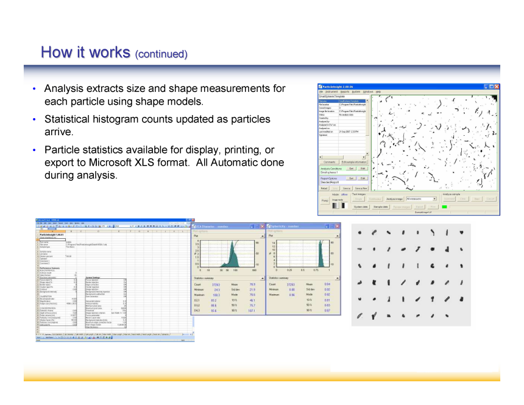Collapse the Plot section in ECA Diameter
This screenshot has height=405, width=524.
pyautogui.click(x=262, y=236)
